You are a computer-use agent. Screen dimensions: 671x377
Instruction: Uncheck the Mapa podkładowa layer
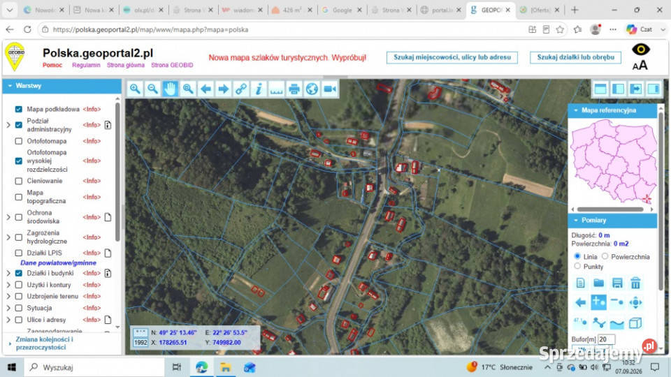pos(18,109)
